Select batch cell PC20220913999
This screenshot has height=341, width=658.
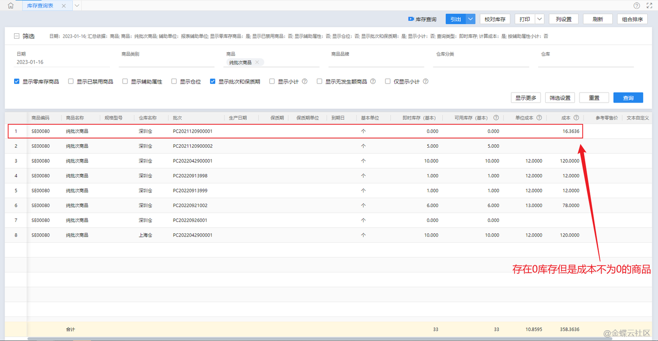[x=190, y=190]
